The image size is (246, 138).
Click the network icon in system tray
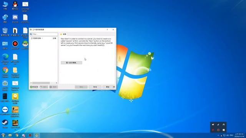coord(224,135)
